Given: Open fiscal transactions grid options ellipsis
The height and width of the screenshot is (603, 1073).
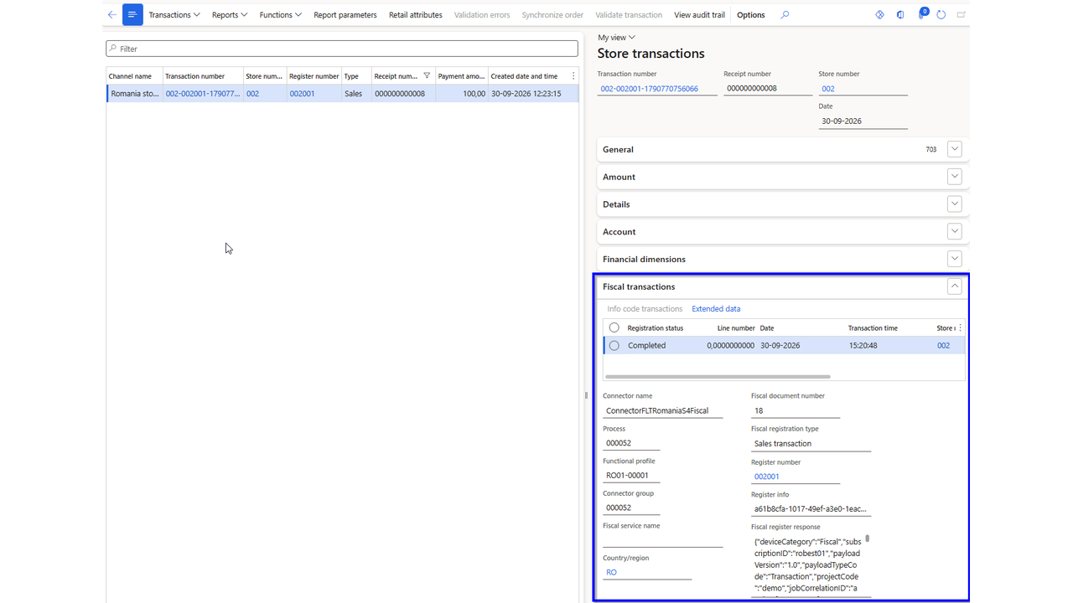Looking at the screenshot, I should [961, 327].
